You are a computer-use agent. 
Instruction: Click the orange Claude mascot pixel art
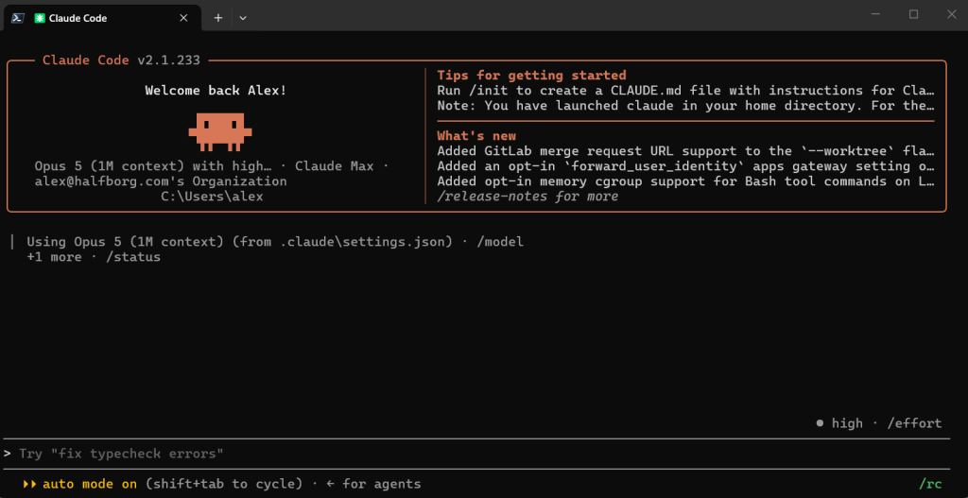[220, 132]
